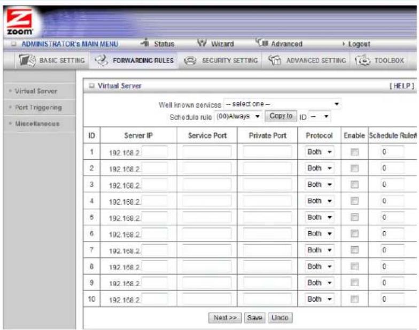Select Port Triggering in sidebar

[x=38, y=107]
